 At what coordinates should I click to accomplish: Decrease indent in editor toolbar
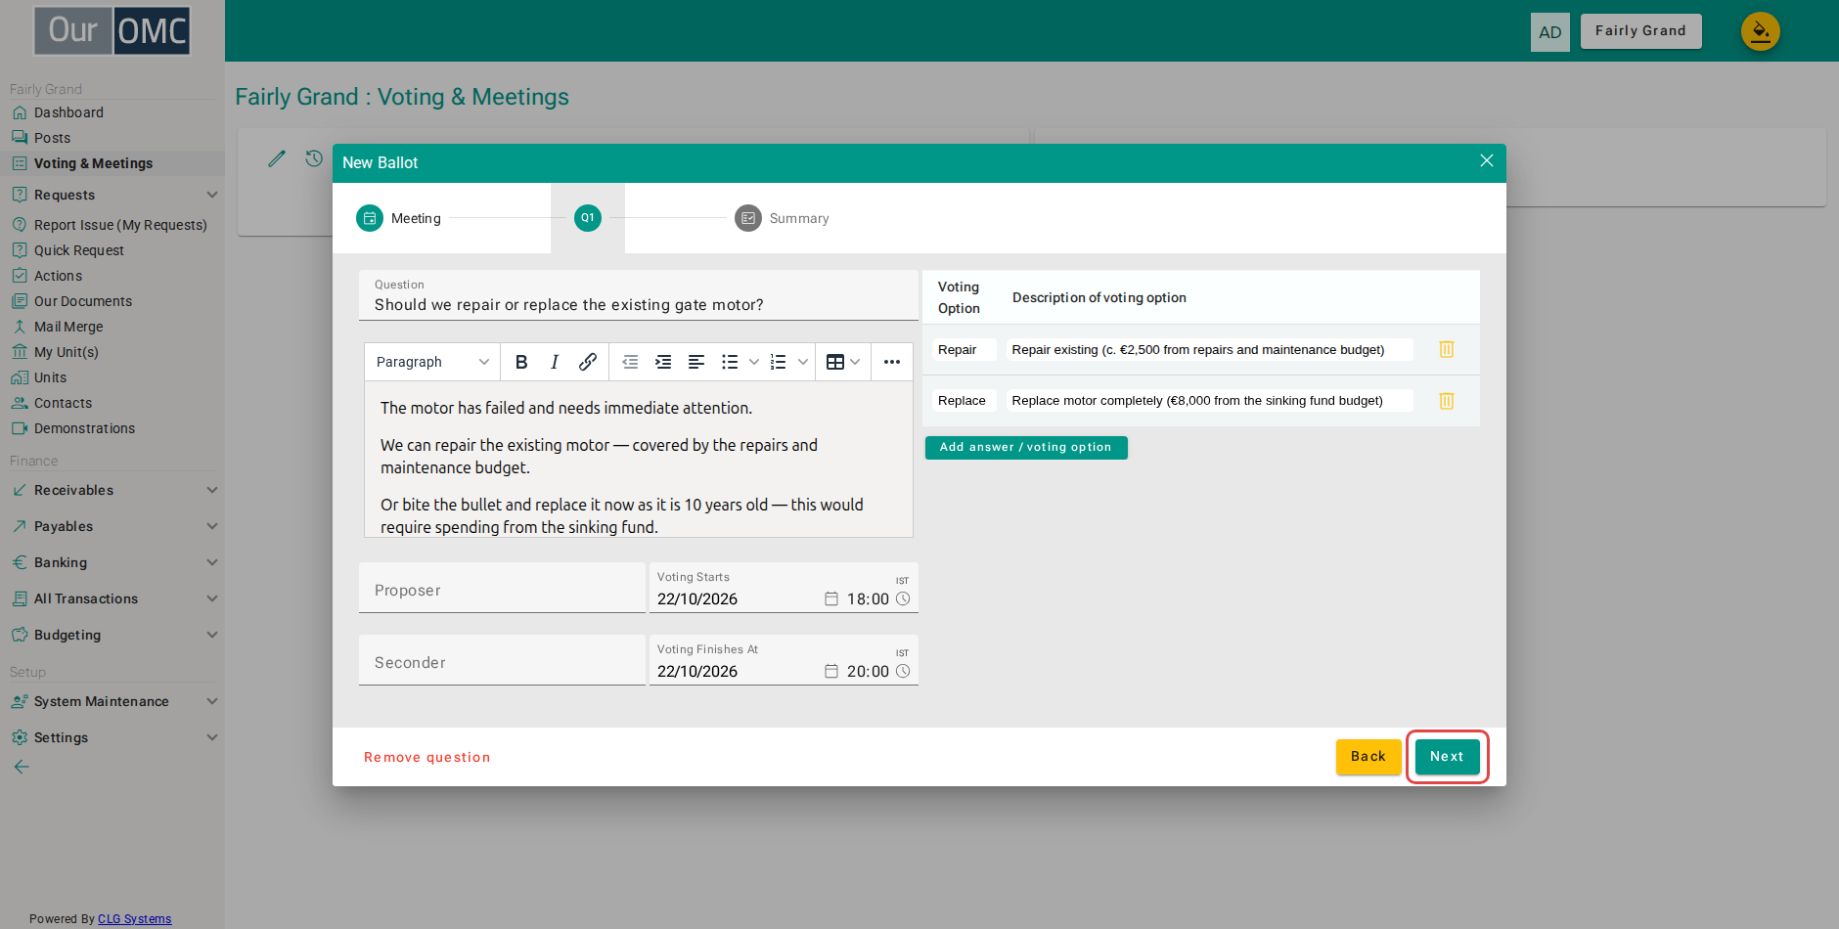click(x=631, y=362)
